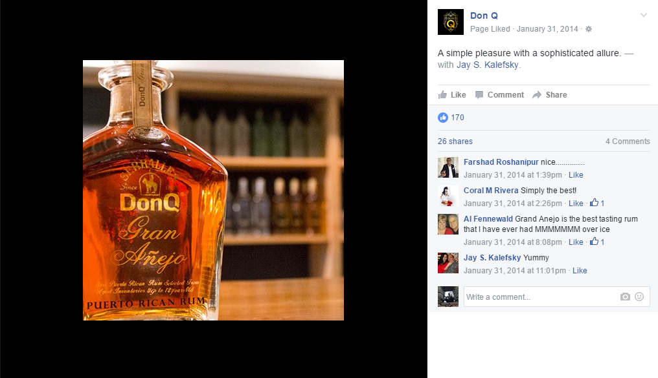Open tagged Jay S. Kalefsky profile link

coord(487,65)
